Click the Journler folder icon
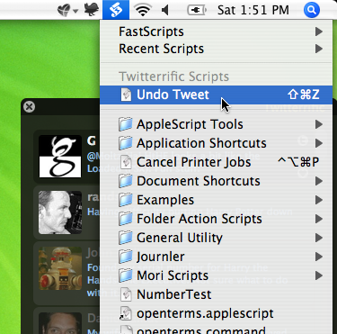 [x=126, y=257]
